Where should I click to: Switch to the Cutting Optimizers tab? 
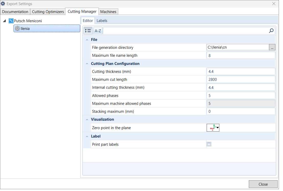coord(48,12)
